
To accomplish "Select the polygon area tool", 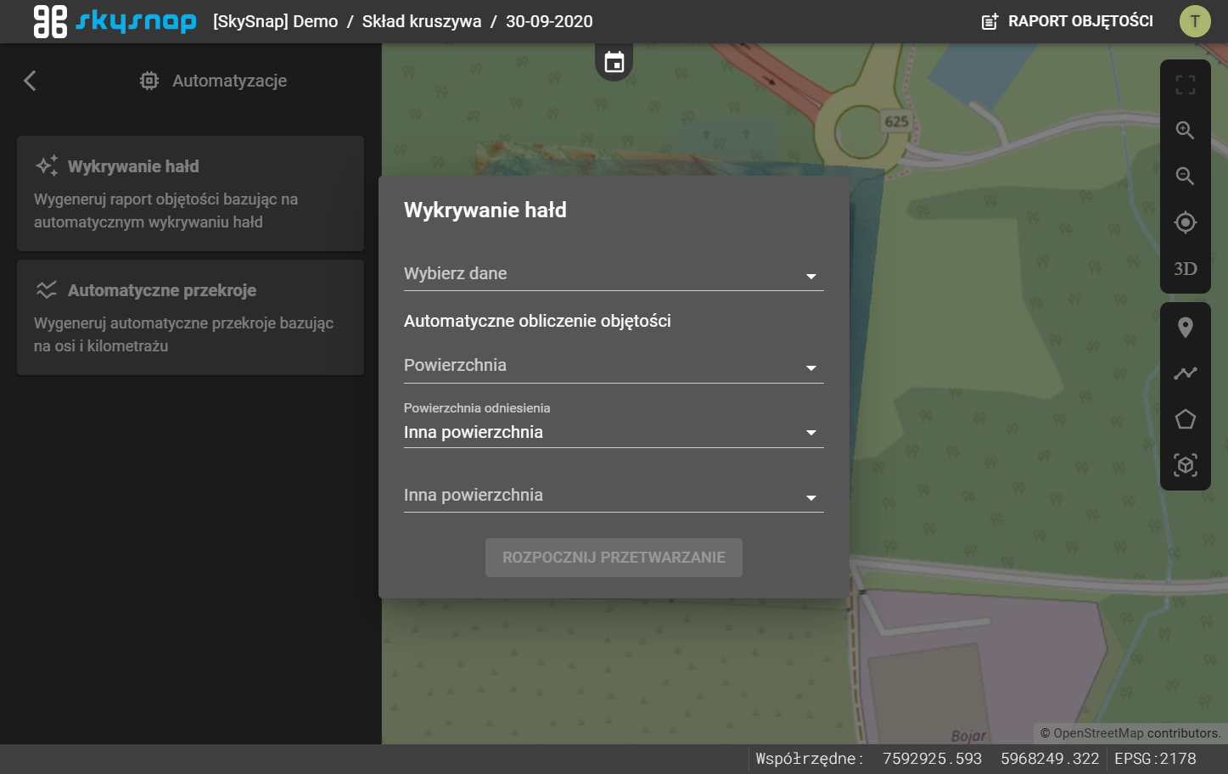I will (x=1186, y=419).
